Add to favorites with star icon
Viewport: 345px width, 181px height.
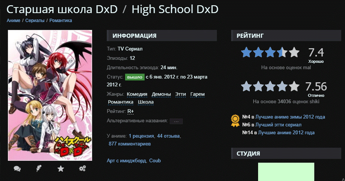(61, 169)
